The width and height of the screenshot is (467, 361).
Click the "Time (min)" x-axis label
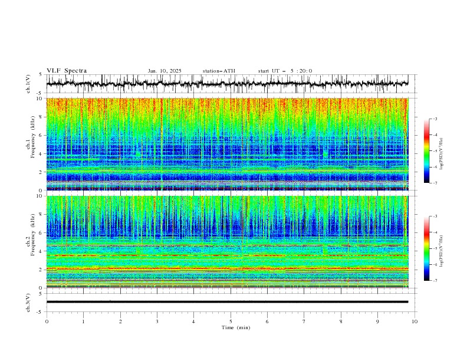236,327
